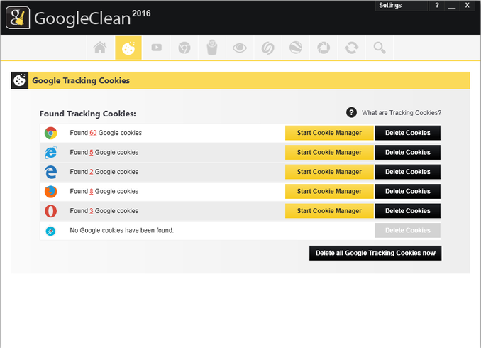
Task: Delete Cookies for Firefox row
Action: click(x=408, y=191)
